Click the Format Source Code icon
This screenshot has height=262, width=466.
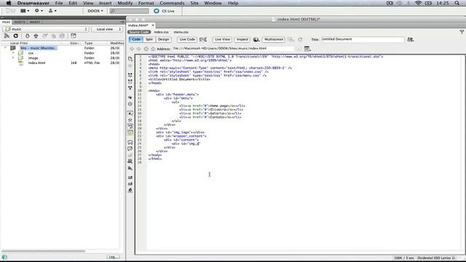(x=130, y=191)
